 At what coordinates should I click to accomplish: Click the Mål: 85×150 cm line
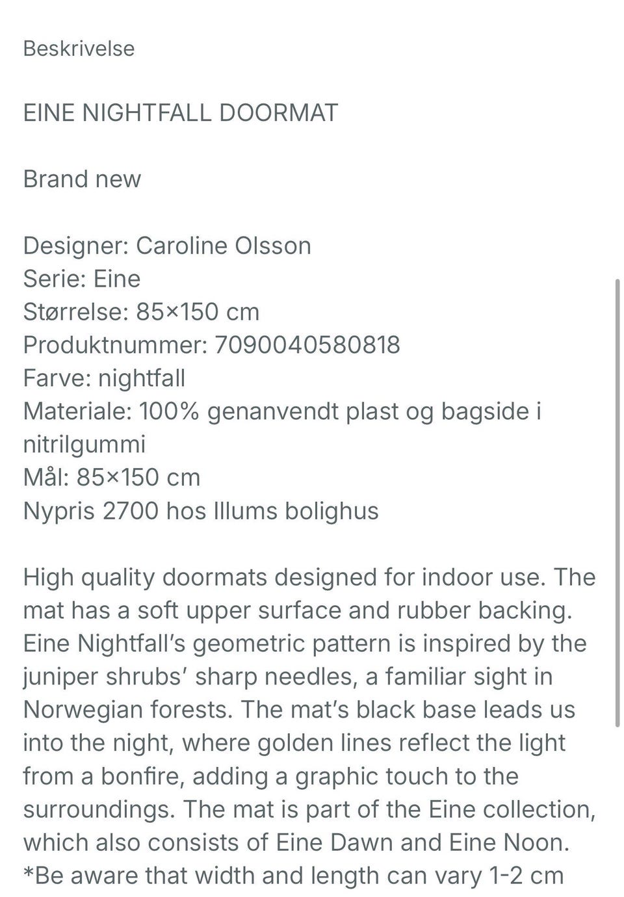click(112, 478)
